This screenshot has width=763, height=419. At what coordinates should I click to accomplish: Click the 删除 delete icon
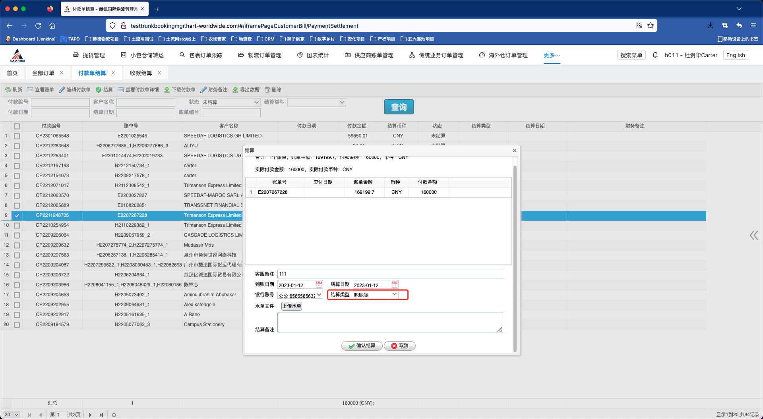tap(268, 89)
